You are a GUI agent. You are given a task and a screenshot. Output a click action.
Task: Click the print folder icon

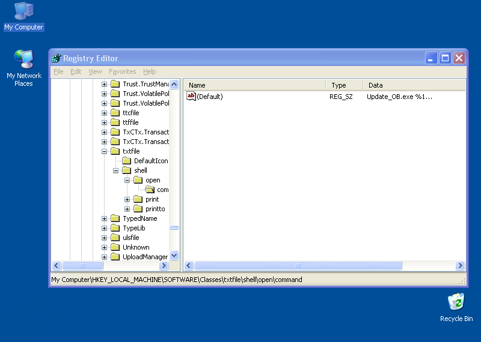138,199
